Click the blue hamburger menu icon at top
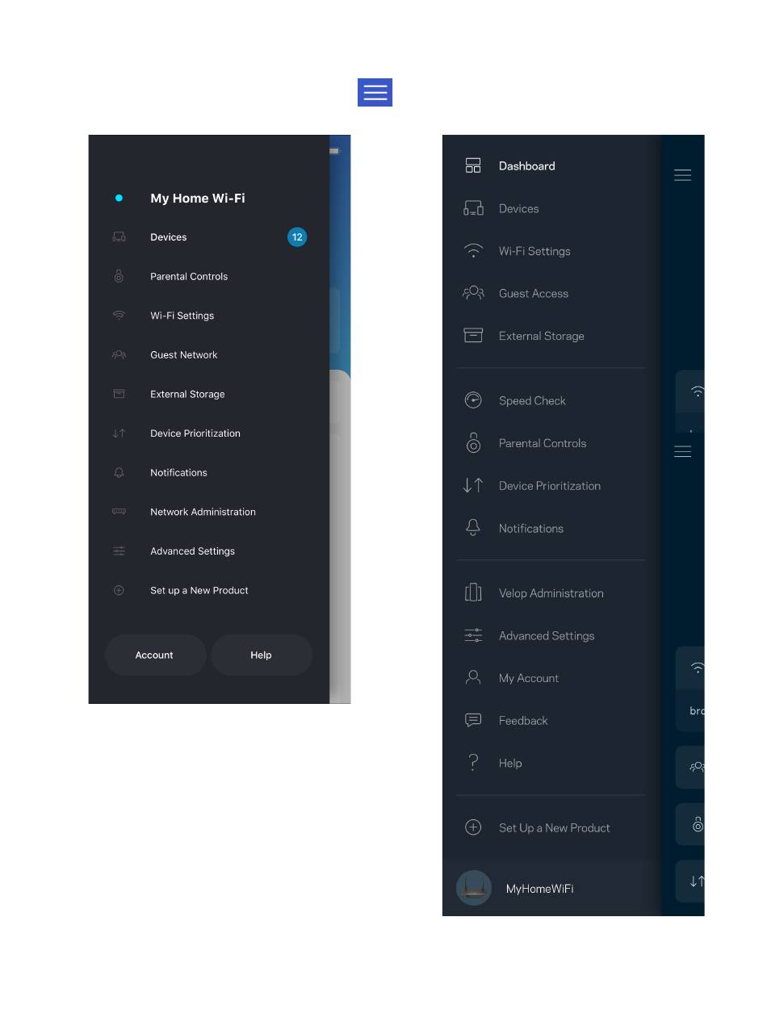This screenshot has width=767, height=1030. point(375,93)
